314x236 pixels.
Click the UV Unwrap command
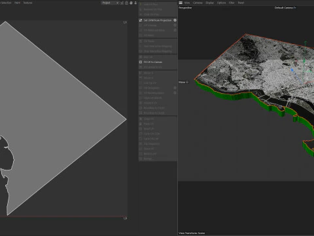pyautogui.click(x=150, y=26)
